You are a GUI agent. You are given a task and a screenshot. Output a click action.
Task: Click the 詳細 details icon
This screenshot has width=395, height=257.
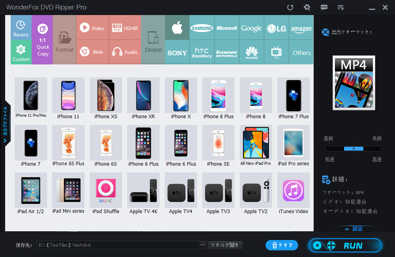(x=326, y=180)
